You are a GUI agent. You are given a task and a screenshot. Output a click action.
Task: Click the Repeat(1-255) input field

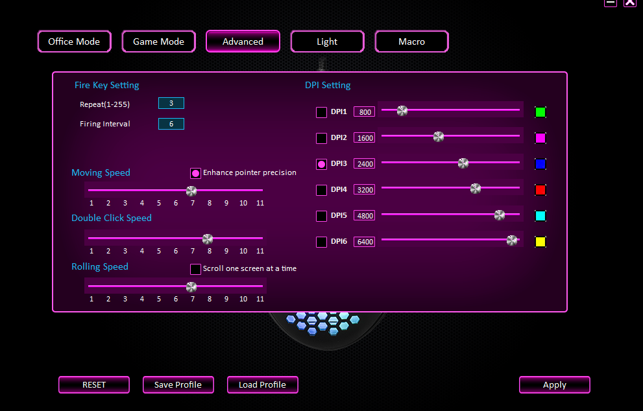pyautogui.click(x=171, y=103)
